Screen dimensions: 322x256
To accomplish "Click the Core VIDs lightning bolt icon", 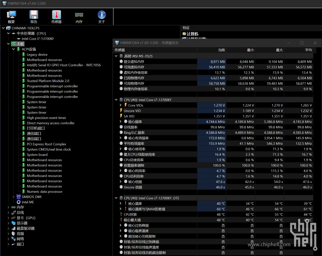I will coord(126,105).
